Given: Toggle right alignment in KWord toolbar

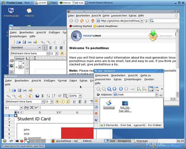Looking at the screenshot, I should tap(56, 48).
